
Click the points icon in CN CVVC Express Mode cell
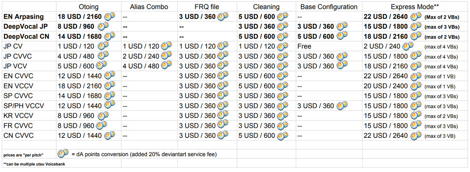[x=416, y=135]
